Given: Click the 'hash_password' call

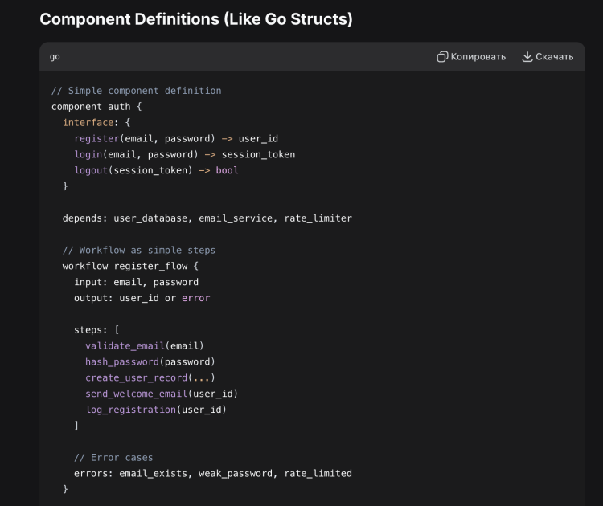Looking at the screenshot, I should coord(122,362).
